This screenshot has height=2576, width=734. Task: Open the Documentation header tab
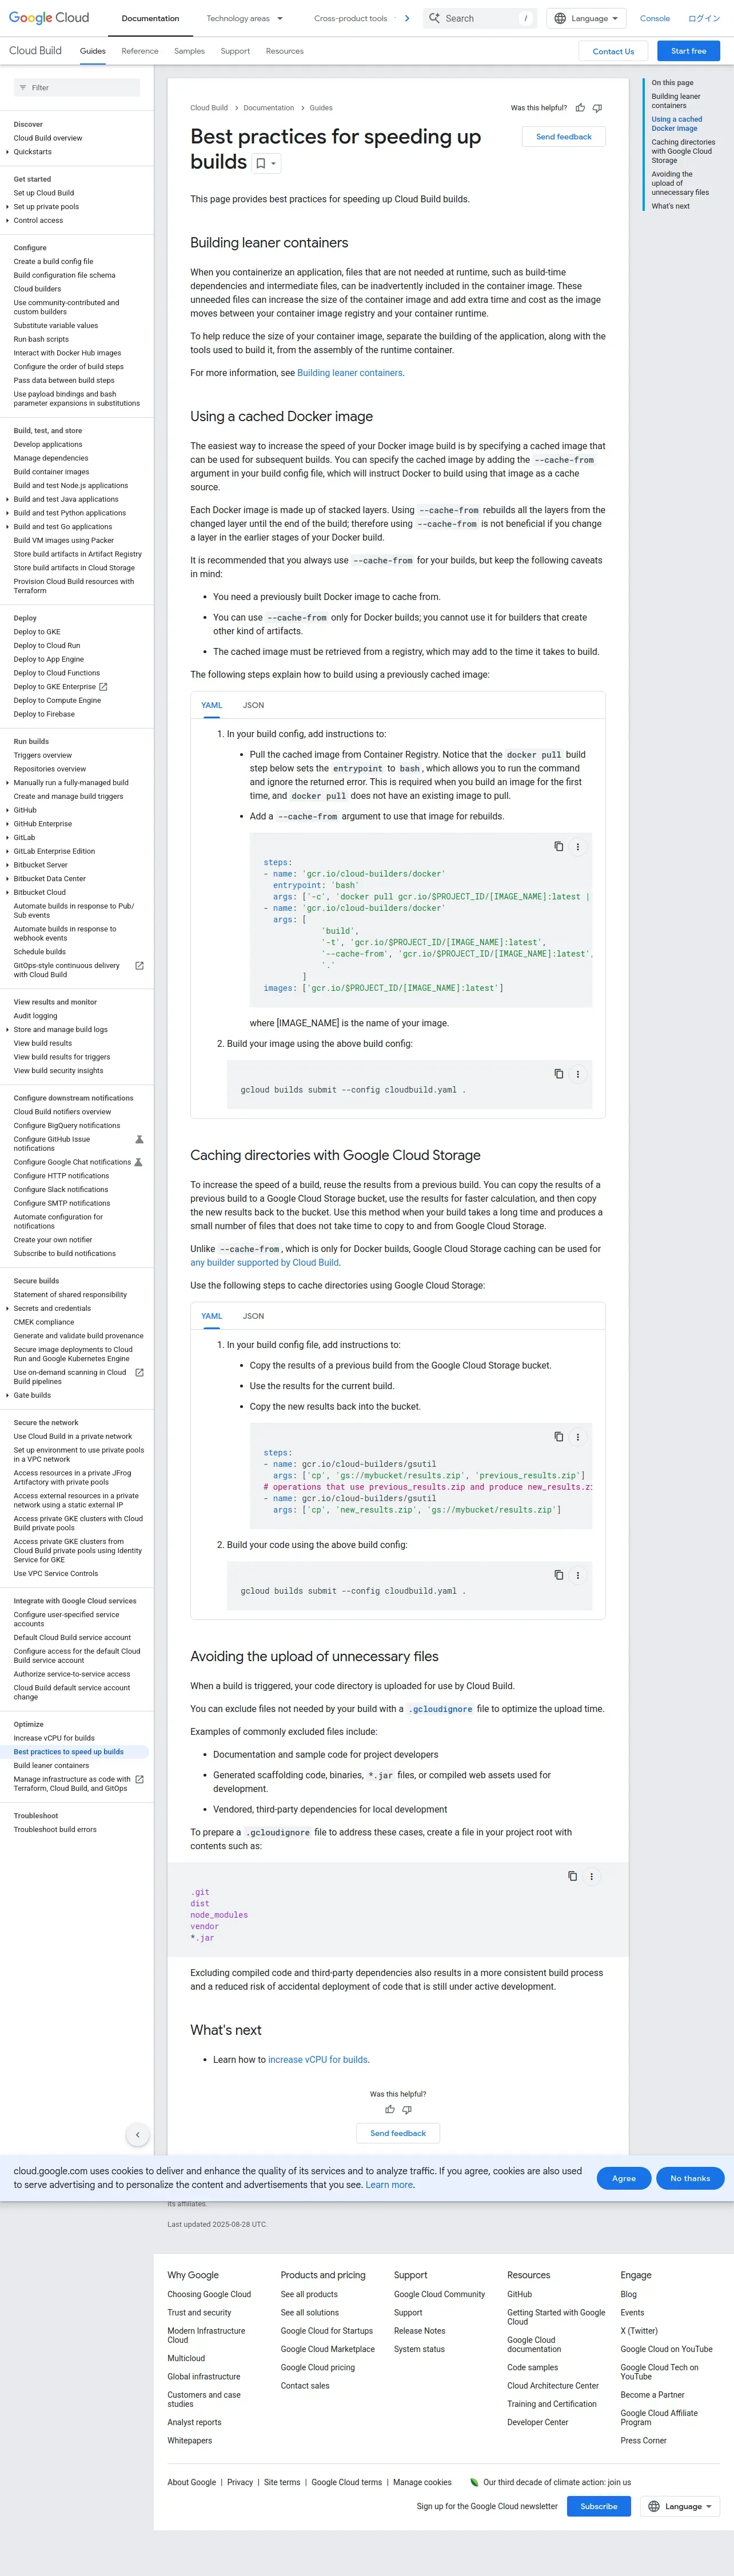click(150, 18)
